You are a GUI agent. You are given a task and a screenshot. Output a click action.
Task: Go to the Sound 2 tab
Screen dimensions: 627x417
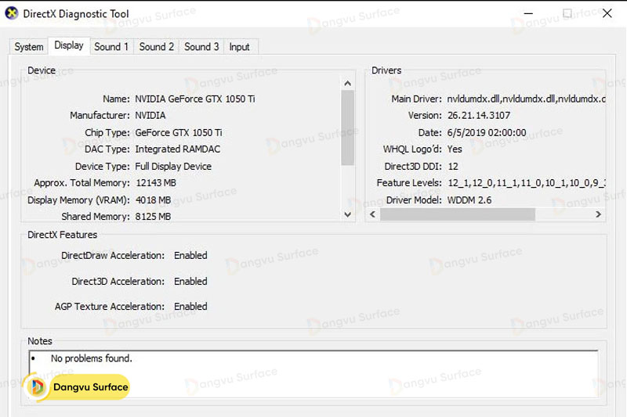[x=157, y=47]
